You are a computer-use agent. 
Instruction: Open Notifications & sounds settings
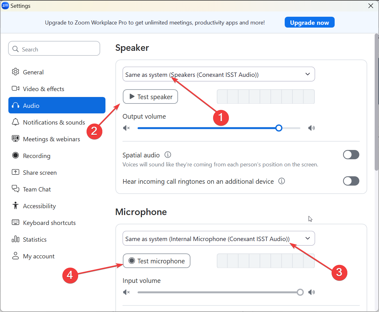click(x=54, y=122)
